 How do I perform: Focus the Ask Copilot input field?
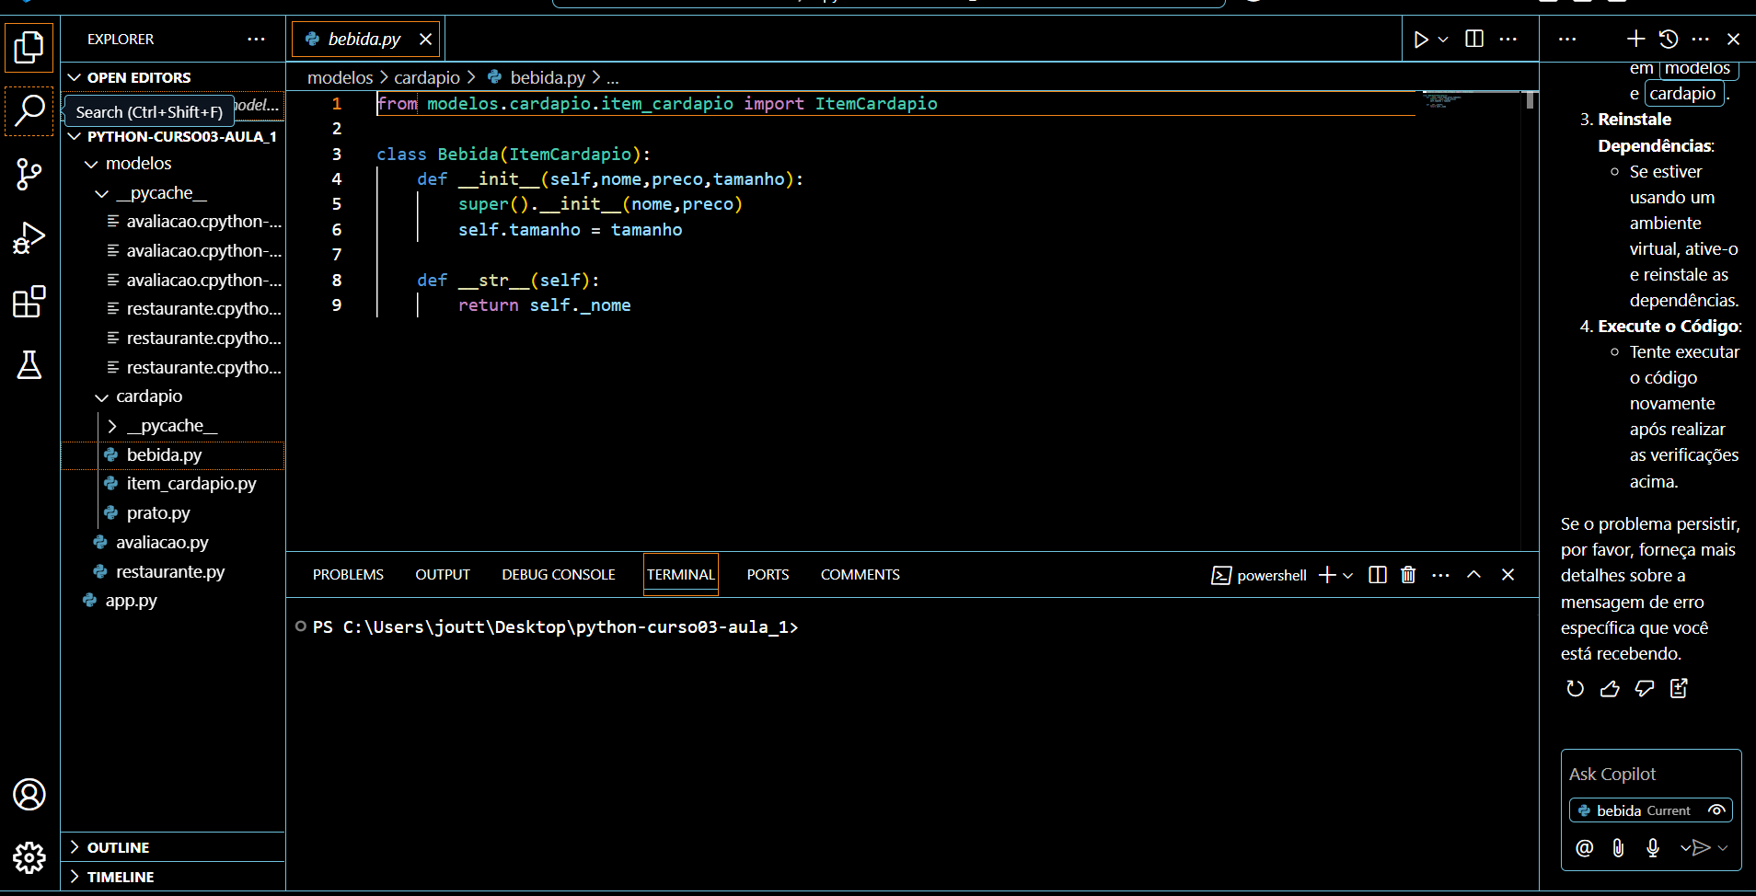pos(1651,775)
